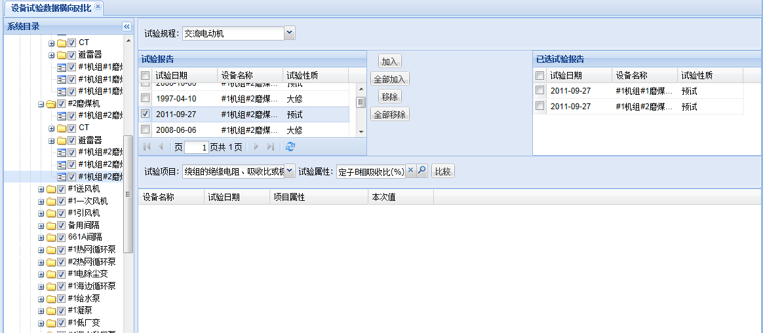Click the 比较 button
Viewport: 763px width, 333px height.
coord(443,171)
